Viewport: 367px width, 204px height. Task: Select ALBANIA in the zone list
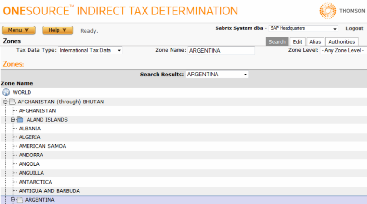[x=30, y=129]
